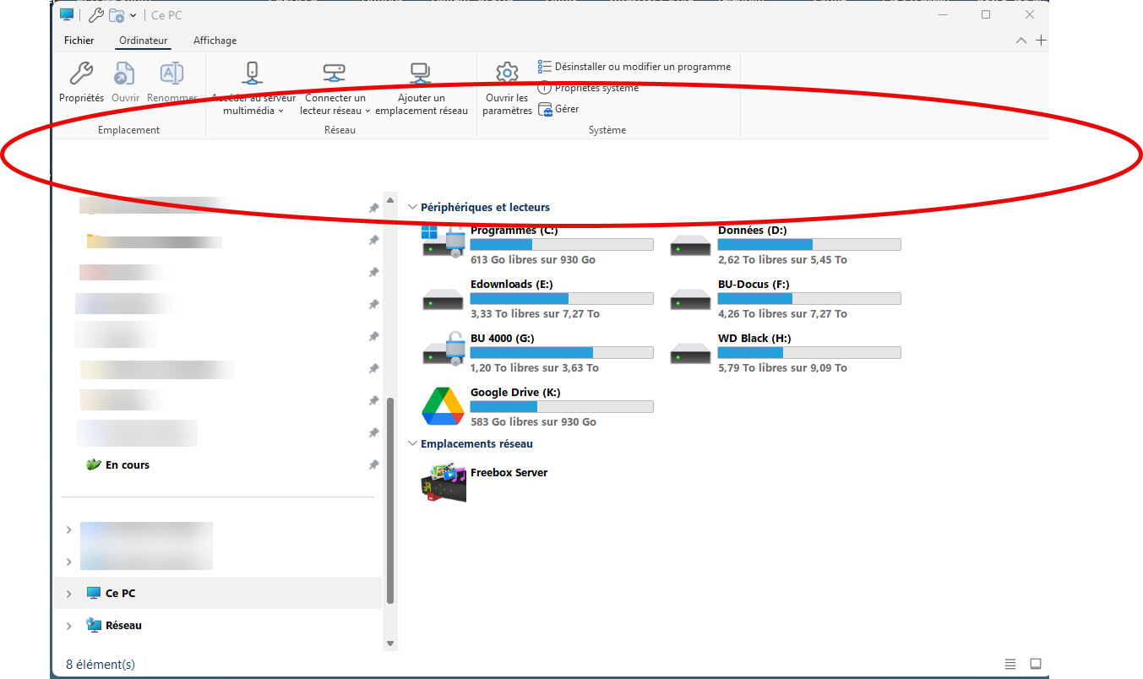
Task: Select the Programmes (C:) drive icon
Action: coord(444,243)
